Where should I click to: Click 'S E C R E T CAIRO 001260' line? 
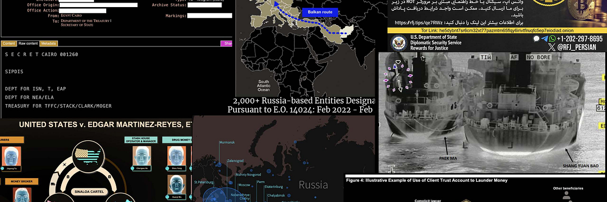pos(41,54)
